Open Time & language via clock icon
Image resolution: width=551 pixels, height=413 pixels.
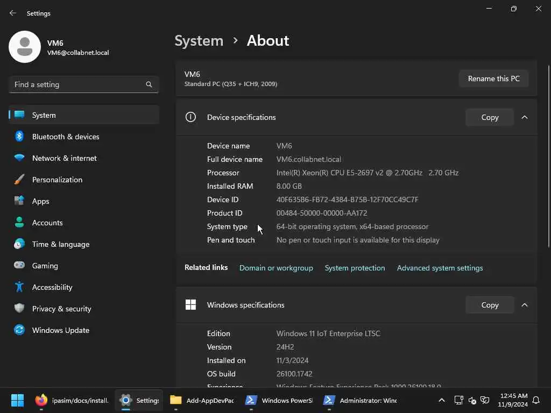coord(19,244)
